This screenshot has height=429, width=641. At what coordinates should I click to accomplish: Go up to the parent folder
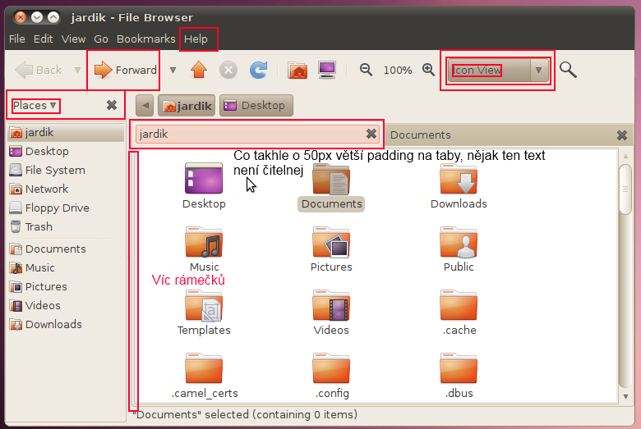[199, 71]
